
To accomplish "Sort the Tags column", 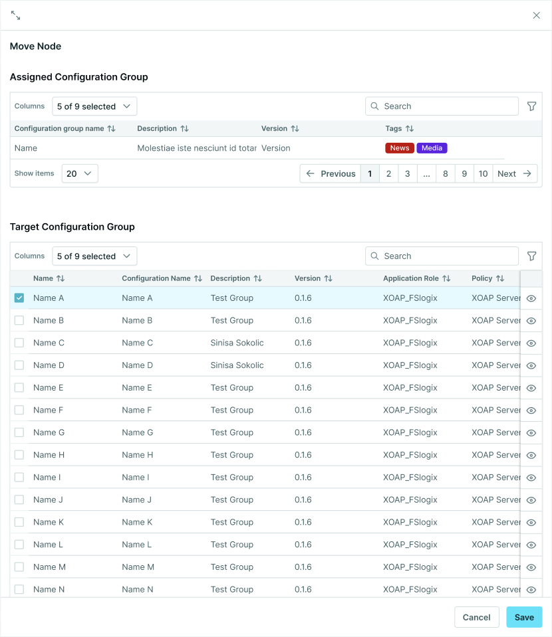I will coord(410,128).
